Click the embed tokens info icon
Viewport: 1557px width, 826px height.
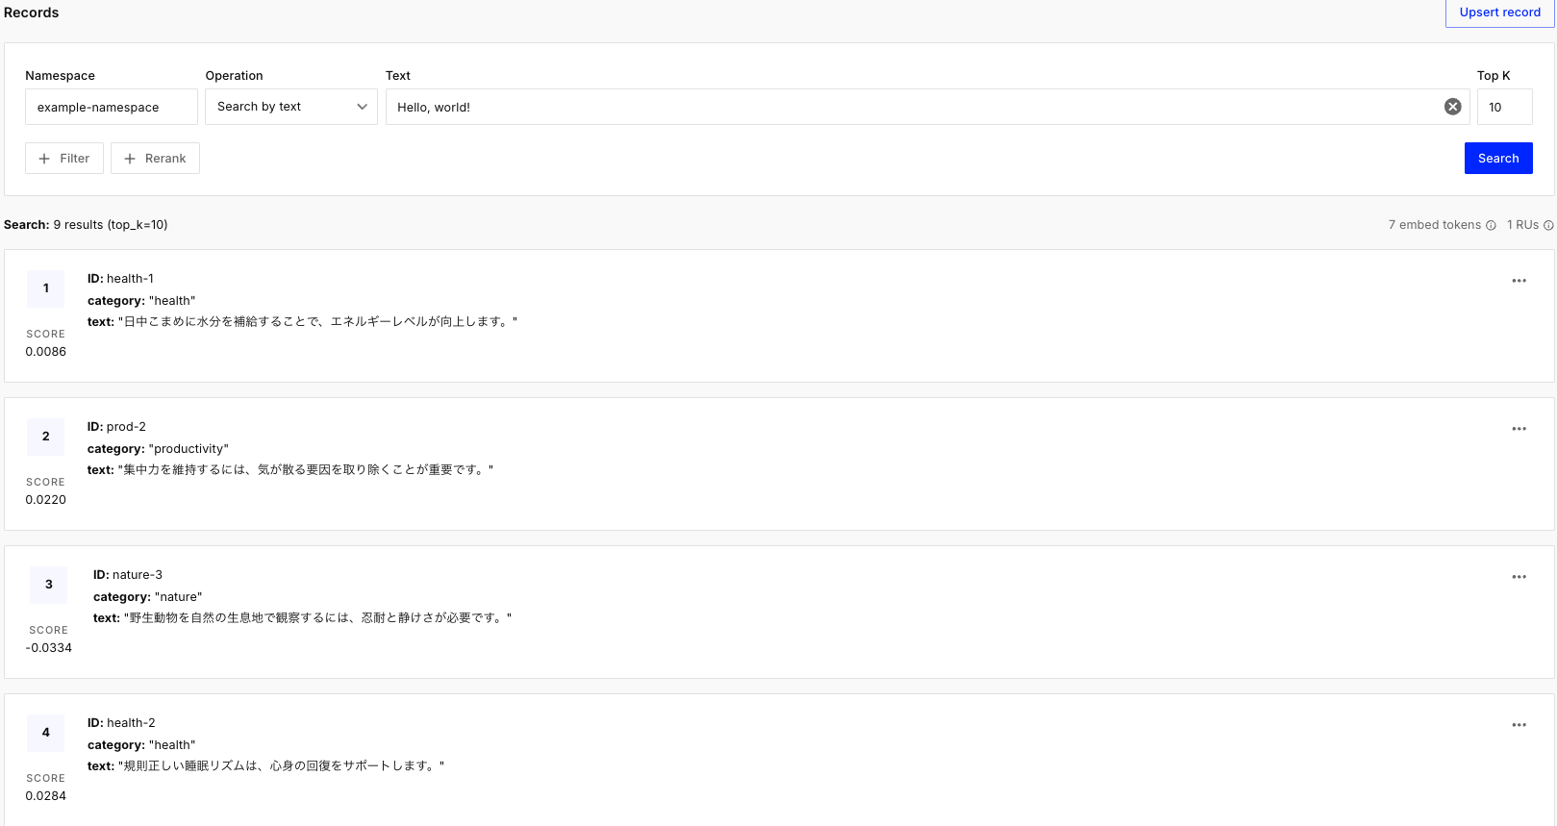[x=1491, y=226]
